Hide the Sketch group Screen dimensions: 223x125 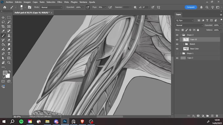tap(177, 44)
